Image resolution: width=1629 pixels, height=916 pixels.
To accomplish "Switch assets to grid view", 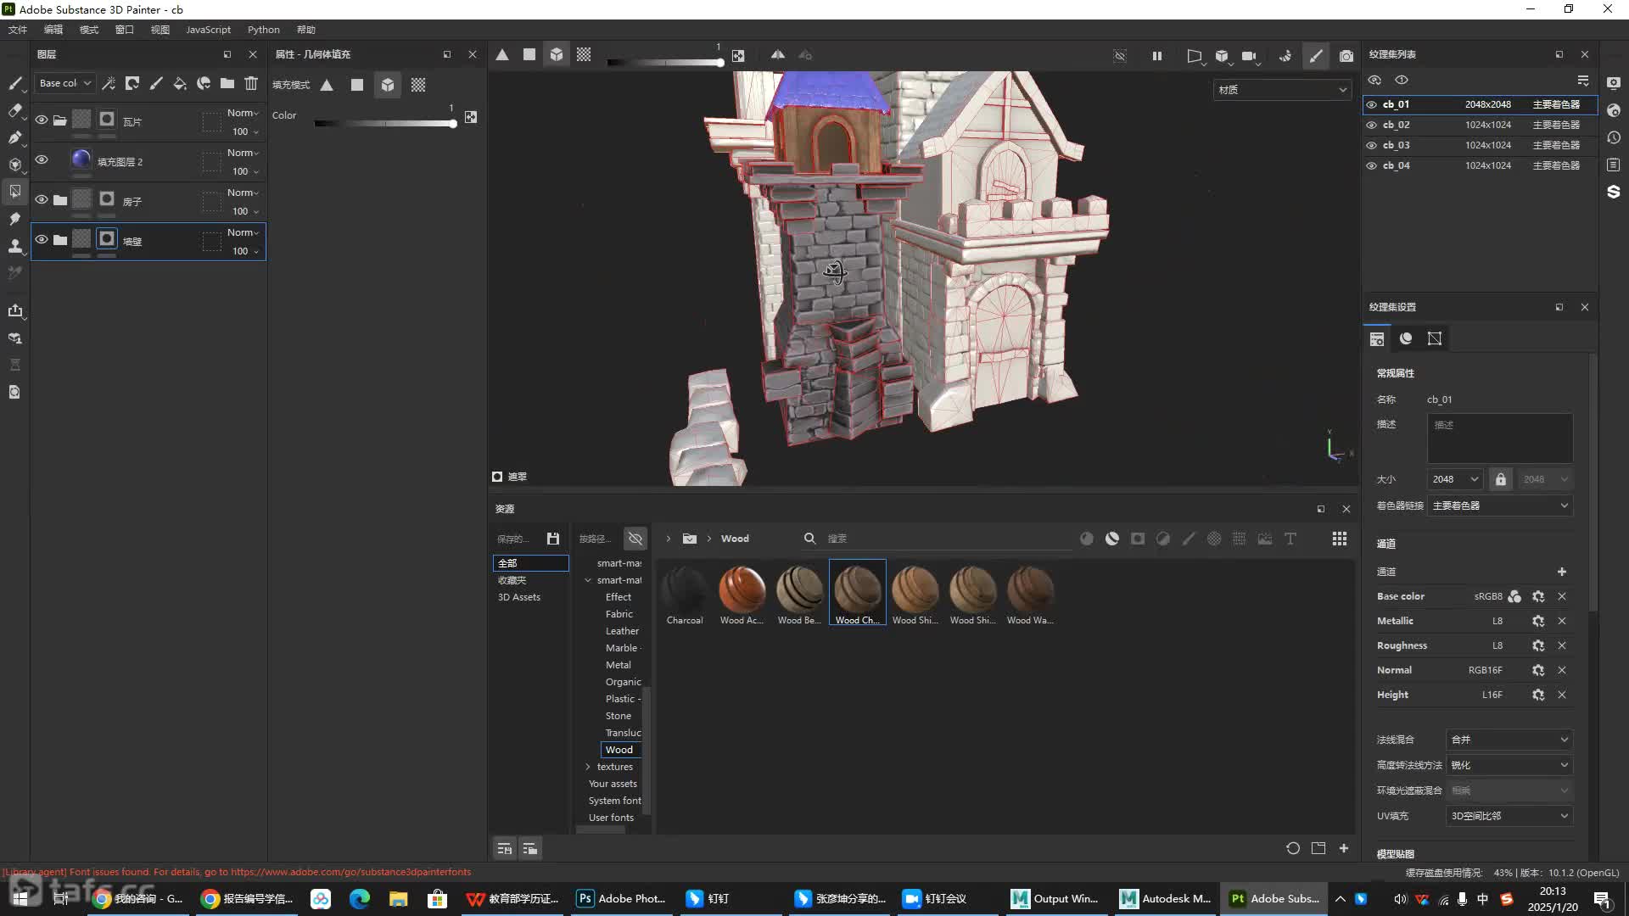I will 1340,539.
